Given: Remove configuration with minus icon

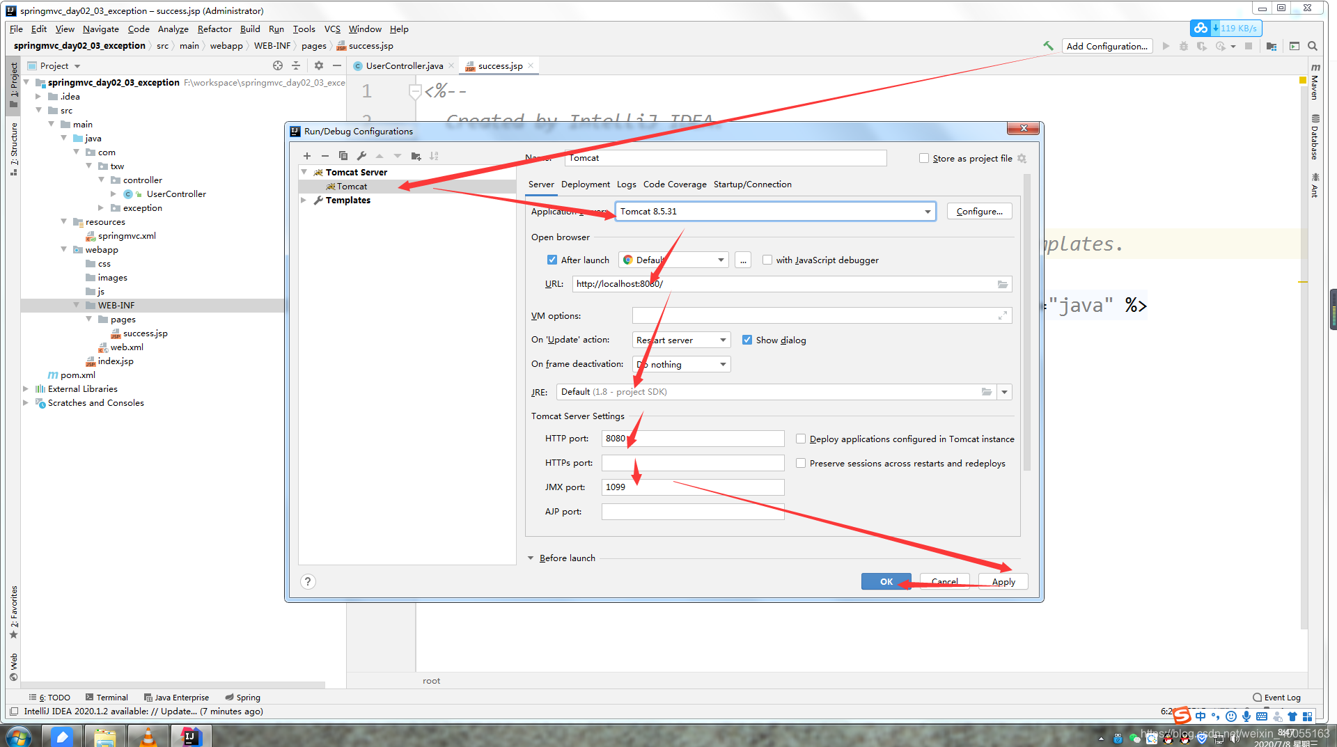Looking at the screenshot, I should pos(325,156).
